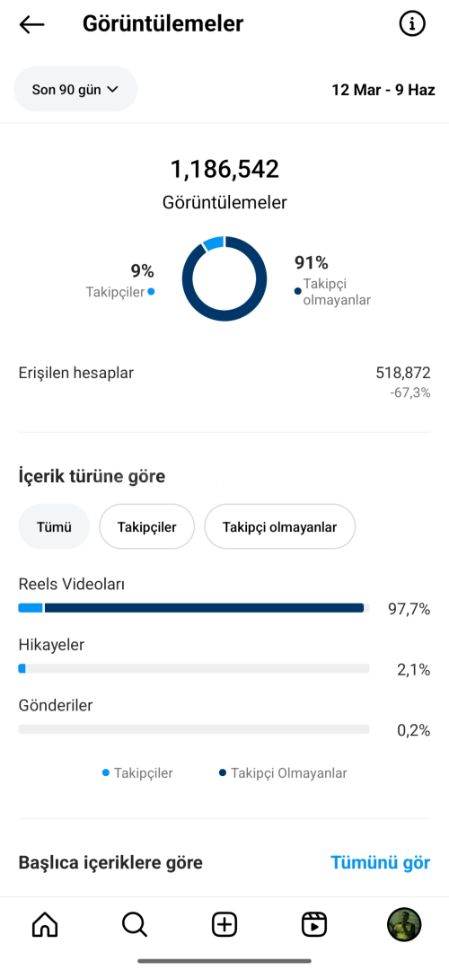The image size is (449, 970).
Task: Tap the back arrow icon
Action: pyautogui.click(x=32, y=24)
